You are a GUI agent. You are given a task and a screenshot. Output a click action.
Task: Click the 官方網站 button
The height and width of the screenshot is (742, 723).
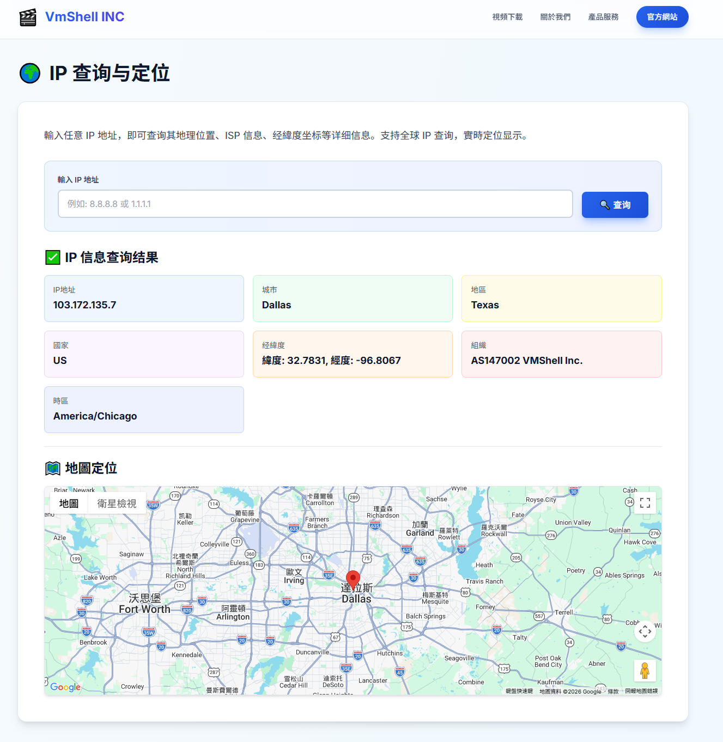click(662, 17)
